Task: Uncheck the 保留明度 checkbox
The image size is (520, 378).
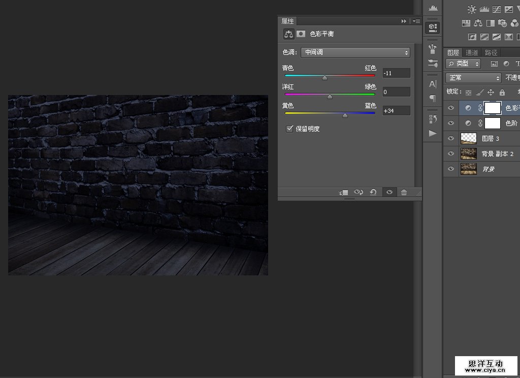Action: click(289, 129)
